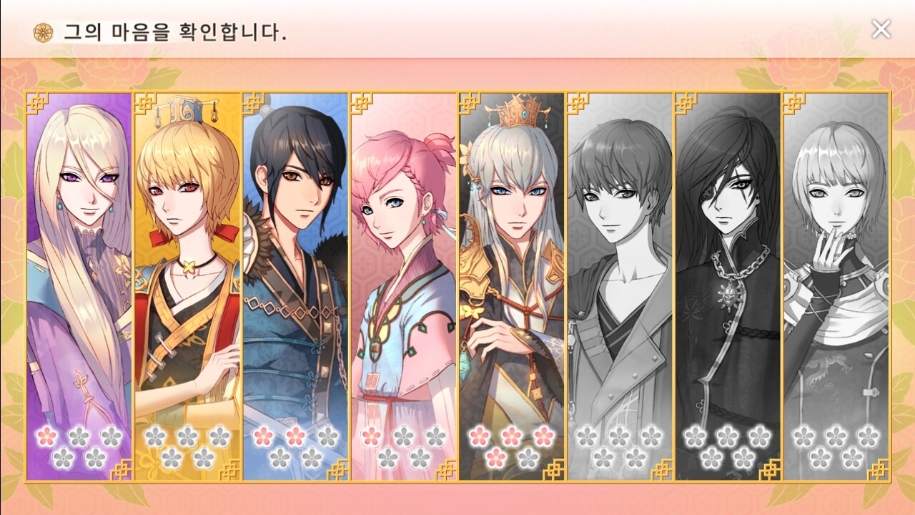Click bottom-left pink flower on crowned character card
Image resolution: width=915 pixels, height=515 pixels.
click(495, 458)
